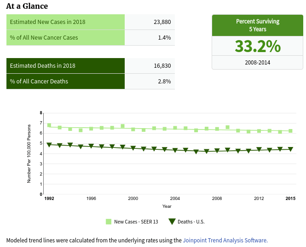This screenshot has width=306, height=247.
Task: Select the 33.2% survival figure
Action: pyautogui.click(x=257, y=46)
